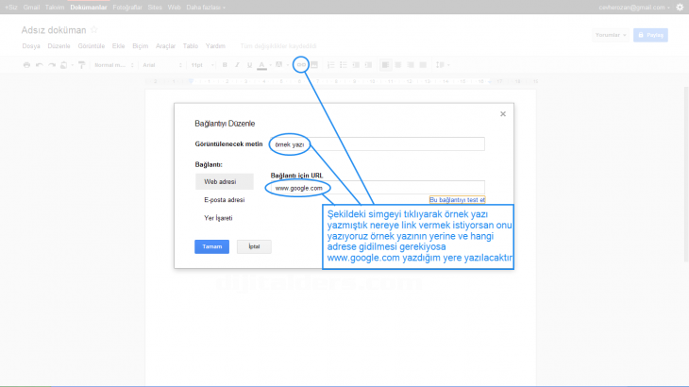Viewport: 689px width, 387px height.
Task: Click the text color button
Action: [x=261, y=64]
